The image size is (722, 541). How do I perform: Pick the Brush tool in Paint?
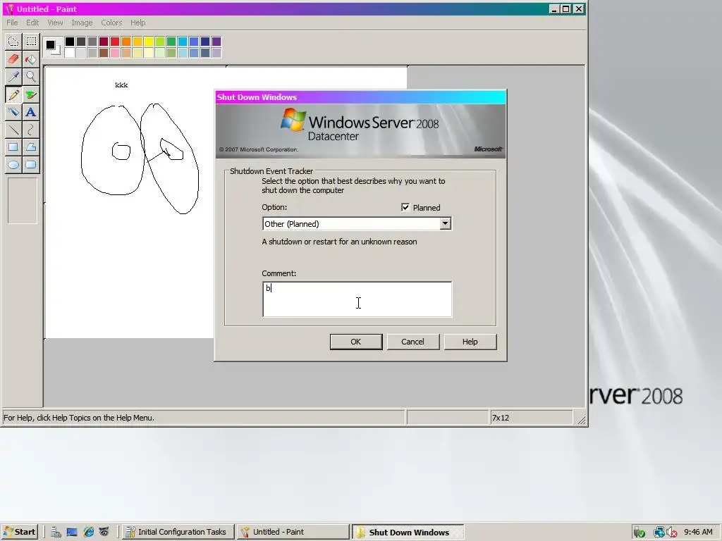31,95
